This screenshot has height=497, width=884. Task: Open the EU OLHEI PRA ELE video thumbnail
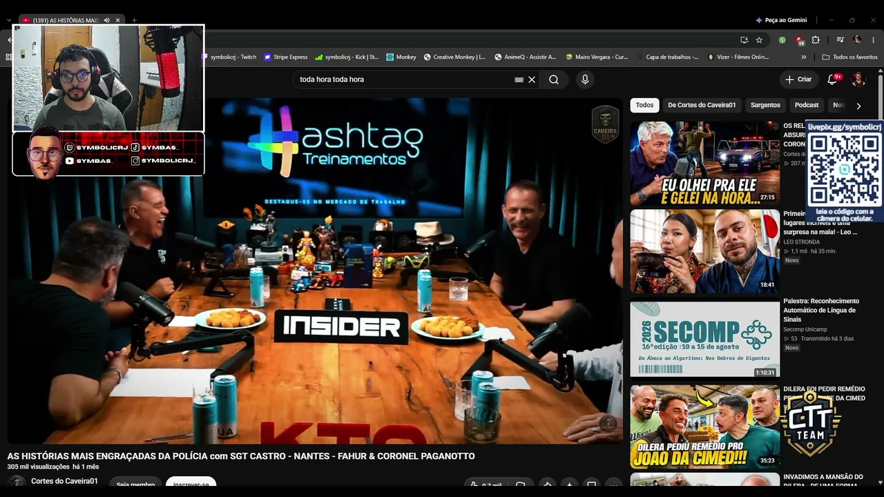(x=704, y=164)
